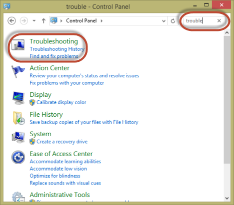Screen dimensions: 234x205
Task: Click Save backup copies of your files
Action: pyautogui.click(x=84, y=122)
